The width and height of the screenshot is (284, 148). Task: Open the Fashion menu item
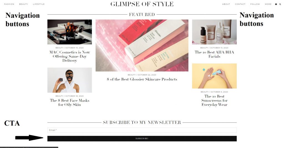[x=9, y=4]
